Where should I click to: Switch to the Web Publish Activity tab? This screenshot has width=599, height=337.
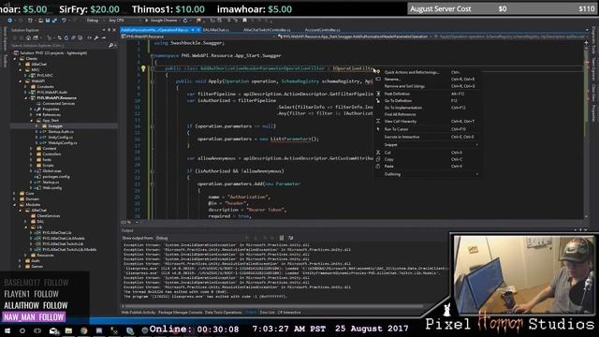click(x=139, y=313)
